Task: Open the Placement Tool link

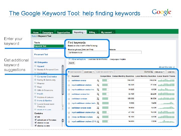Action: coord(41,54)
